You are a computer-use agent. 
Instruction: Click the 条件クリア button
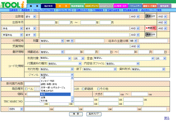94,114
